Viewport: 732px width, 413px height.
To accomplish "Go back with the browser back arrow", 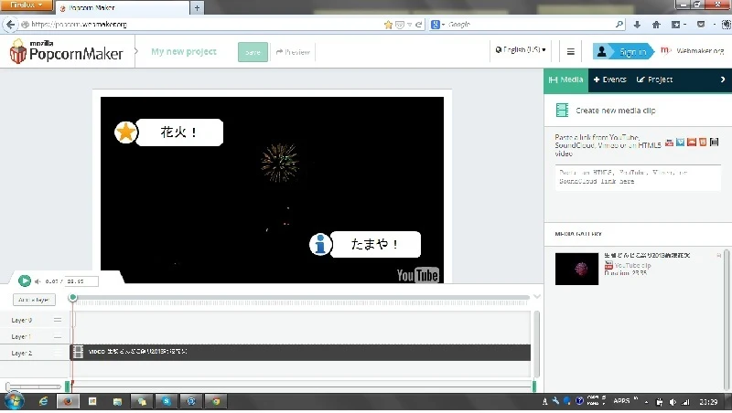I will [x=10, y=25].
